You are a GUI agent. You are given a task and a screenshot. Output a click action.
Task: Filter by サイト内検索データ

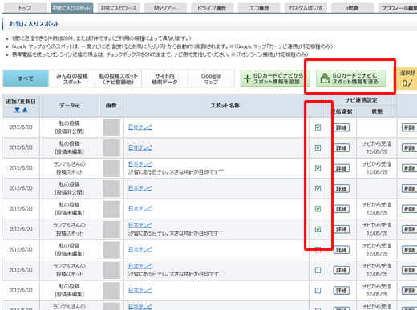164,79
